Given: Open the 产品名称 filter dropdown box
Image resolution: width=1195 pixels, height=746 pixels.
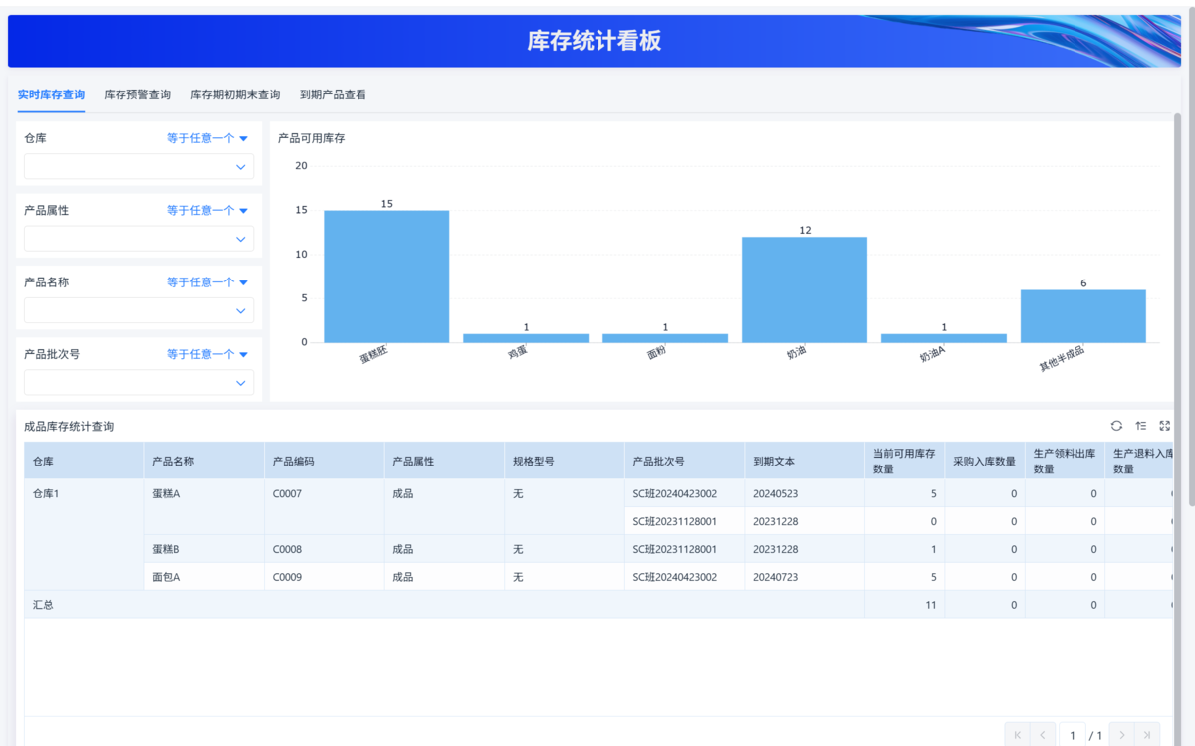Looking at the screenshot, I should tap(138, 311).
